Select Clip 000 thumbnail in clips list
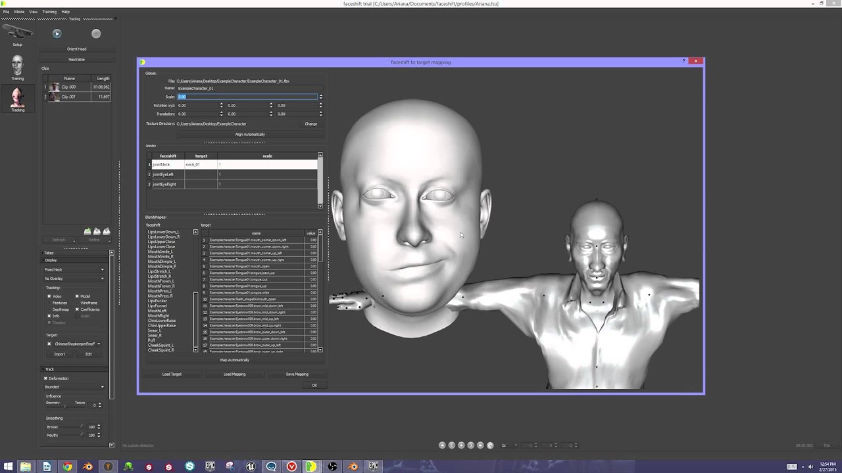The height and width of the screenshot is (473, 842). [55, 87]
